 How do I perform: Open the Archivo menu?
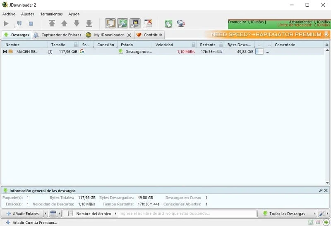pos(9,14)
